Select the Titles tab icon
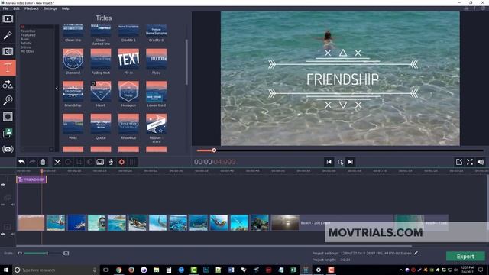The image size is (489, 275). tap(8, 68)
